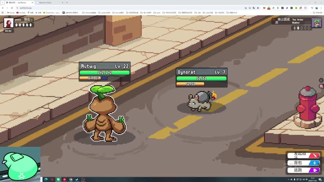The height and width of the screenshot is (182, 324).
Task: Click Mutwig's green 142/142 health bar
Action: [105, 73]
